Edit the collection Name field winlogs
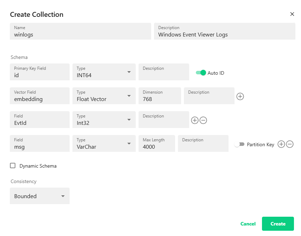Image resolution: width=301 pixels, height=236 pixels. [81, 31]
